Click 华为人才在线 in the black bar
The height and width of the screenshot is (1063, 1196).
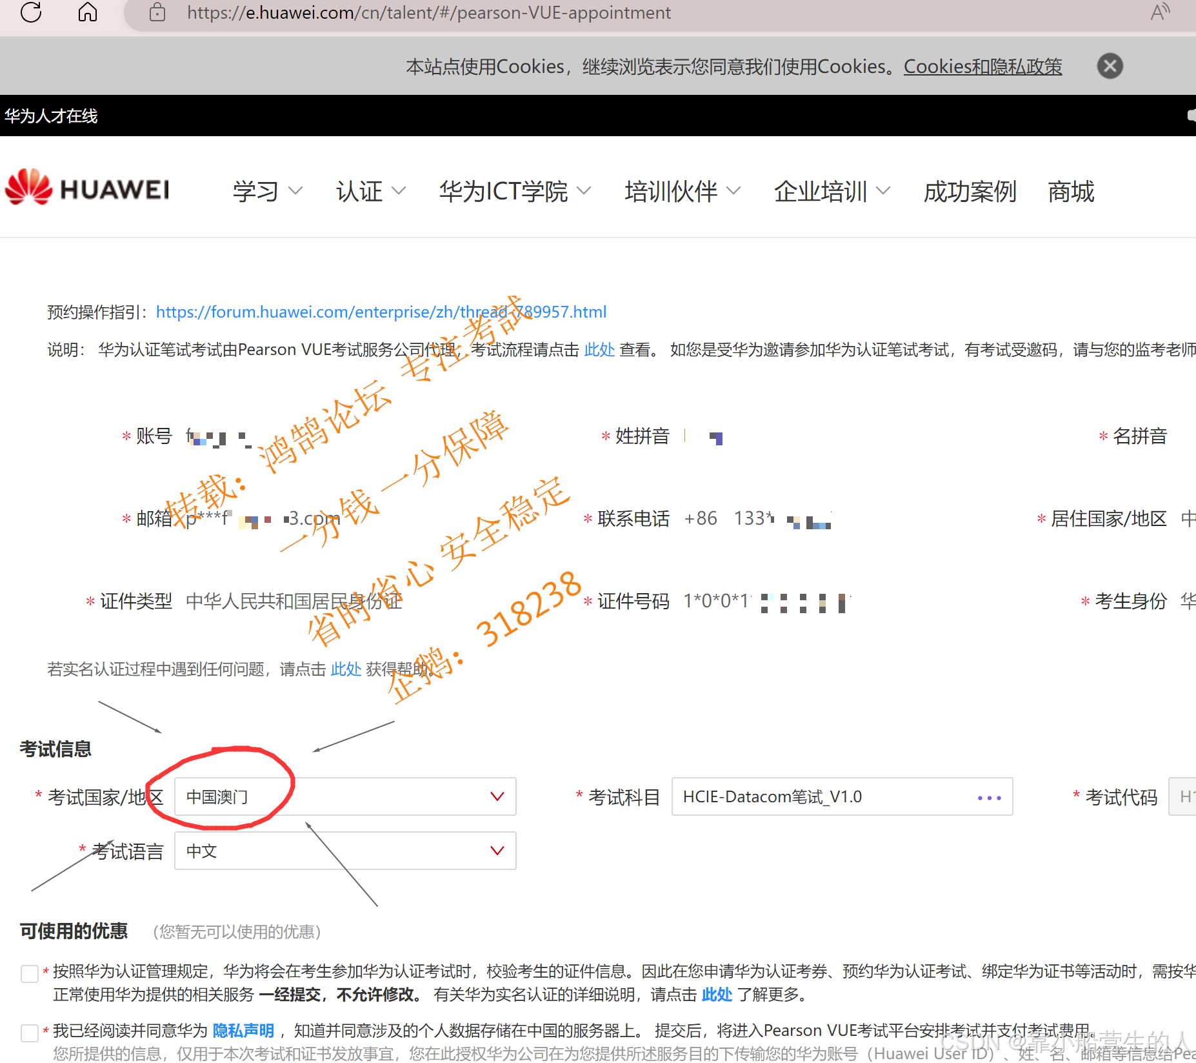[x=51, y=116]
